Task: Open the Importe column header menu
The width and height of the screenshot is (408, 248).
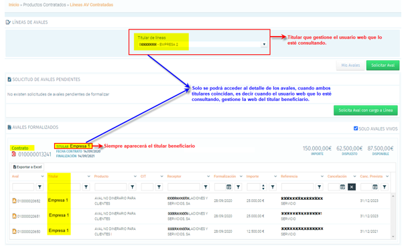Action: click(x=275, y=176)
